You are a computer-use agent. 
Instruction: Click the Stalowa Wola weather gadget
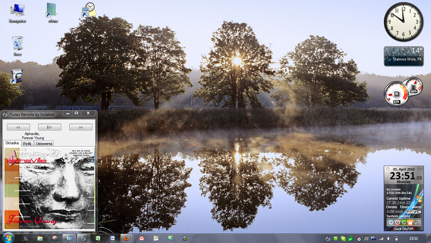coord(403,56)
